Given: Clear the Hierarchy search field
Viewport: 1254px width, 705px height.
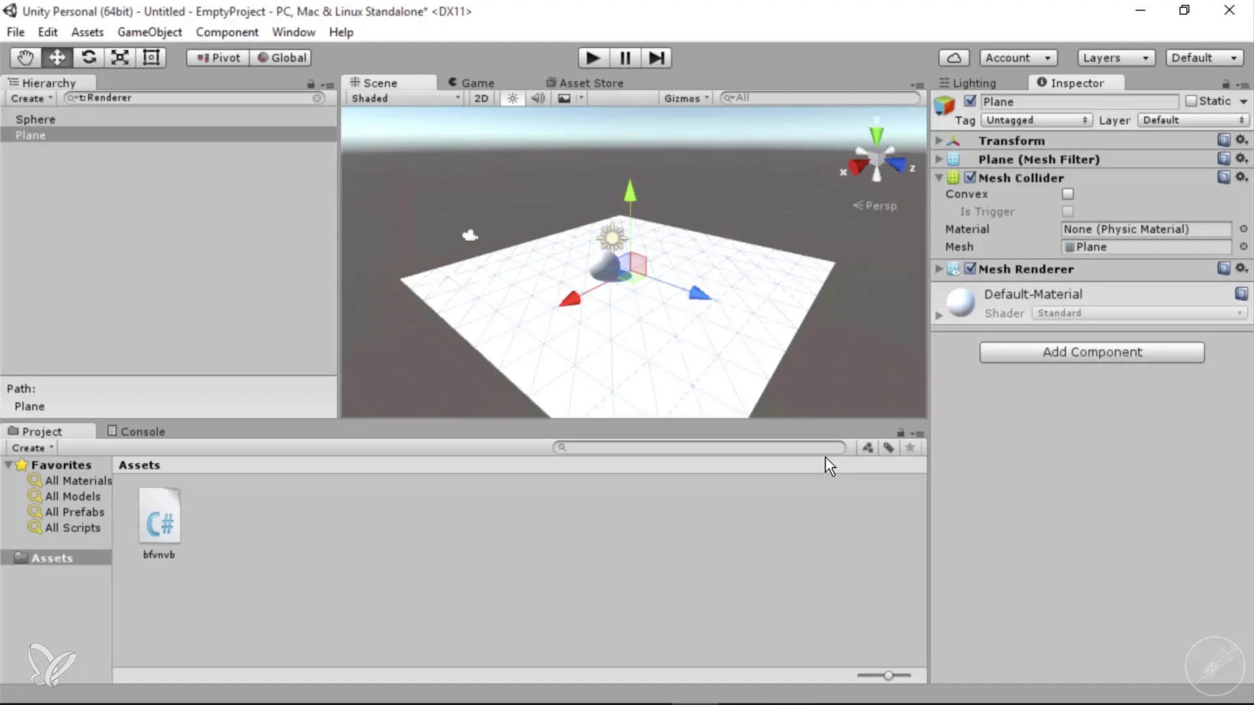Looking at the screenshot, I should pos(317,98).
